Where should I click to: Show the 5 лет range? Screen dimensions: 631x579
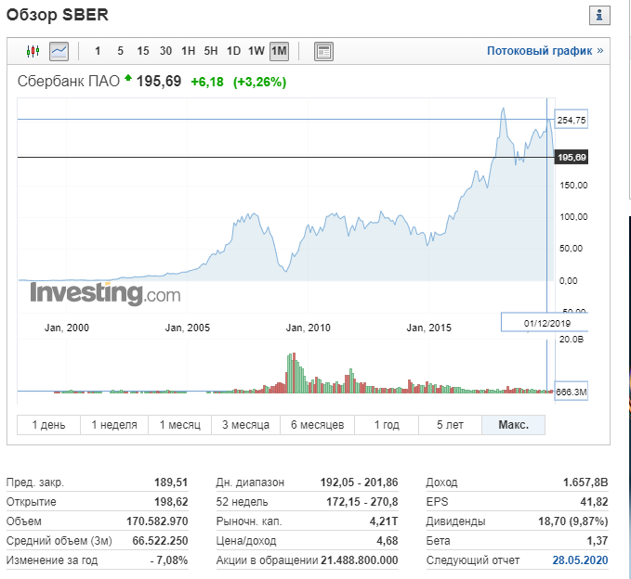coord(450,425)
